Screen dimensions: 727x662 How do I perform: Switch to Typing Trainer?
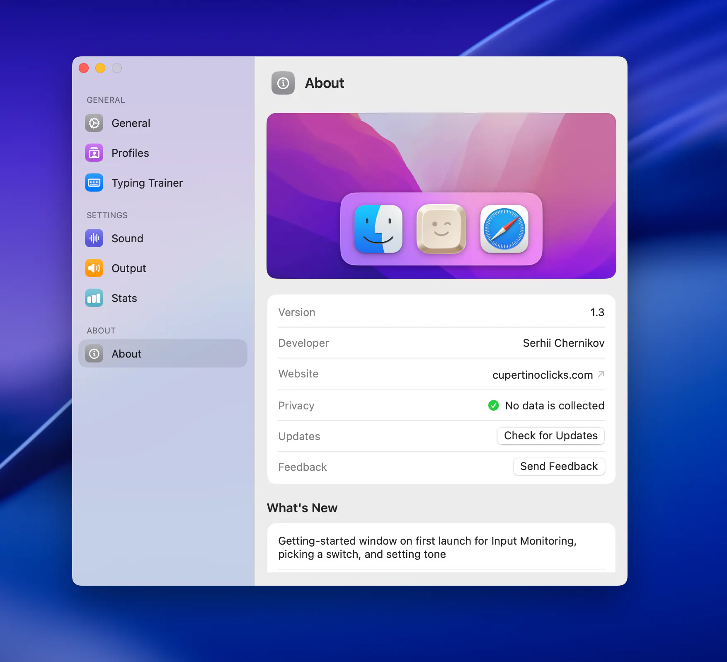pyautogui.click(x=163, y=183)
